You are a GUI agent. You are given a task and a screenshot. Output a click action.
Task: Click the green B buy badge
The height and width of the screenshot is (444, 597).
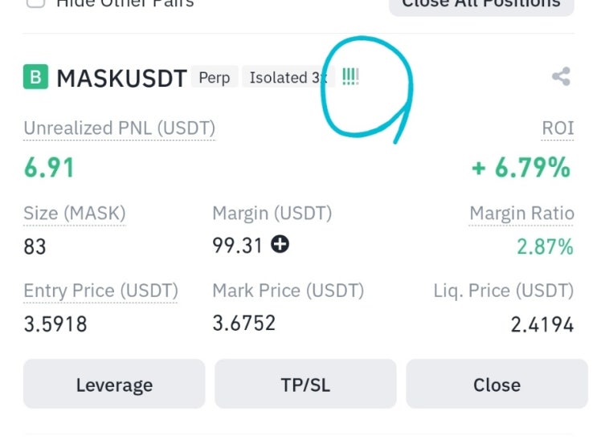pyautogui.click(x=35, y=77)
